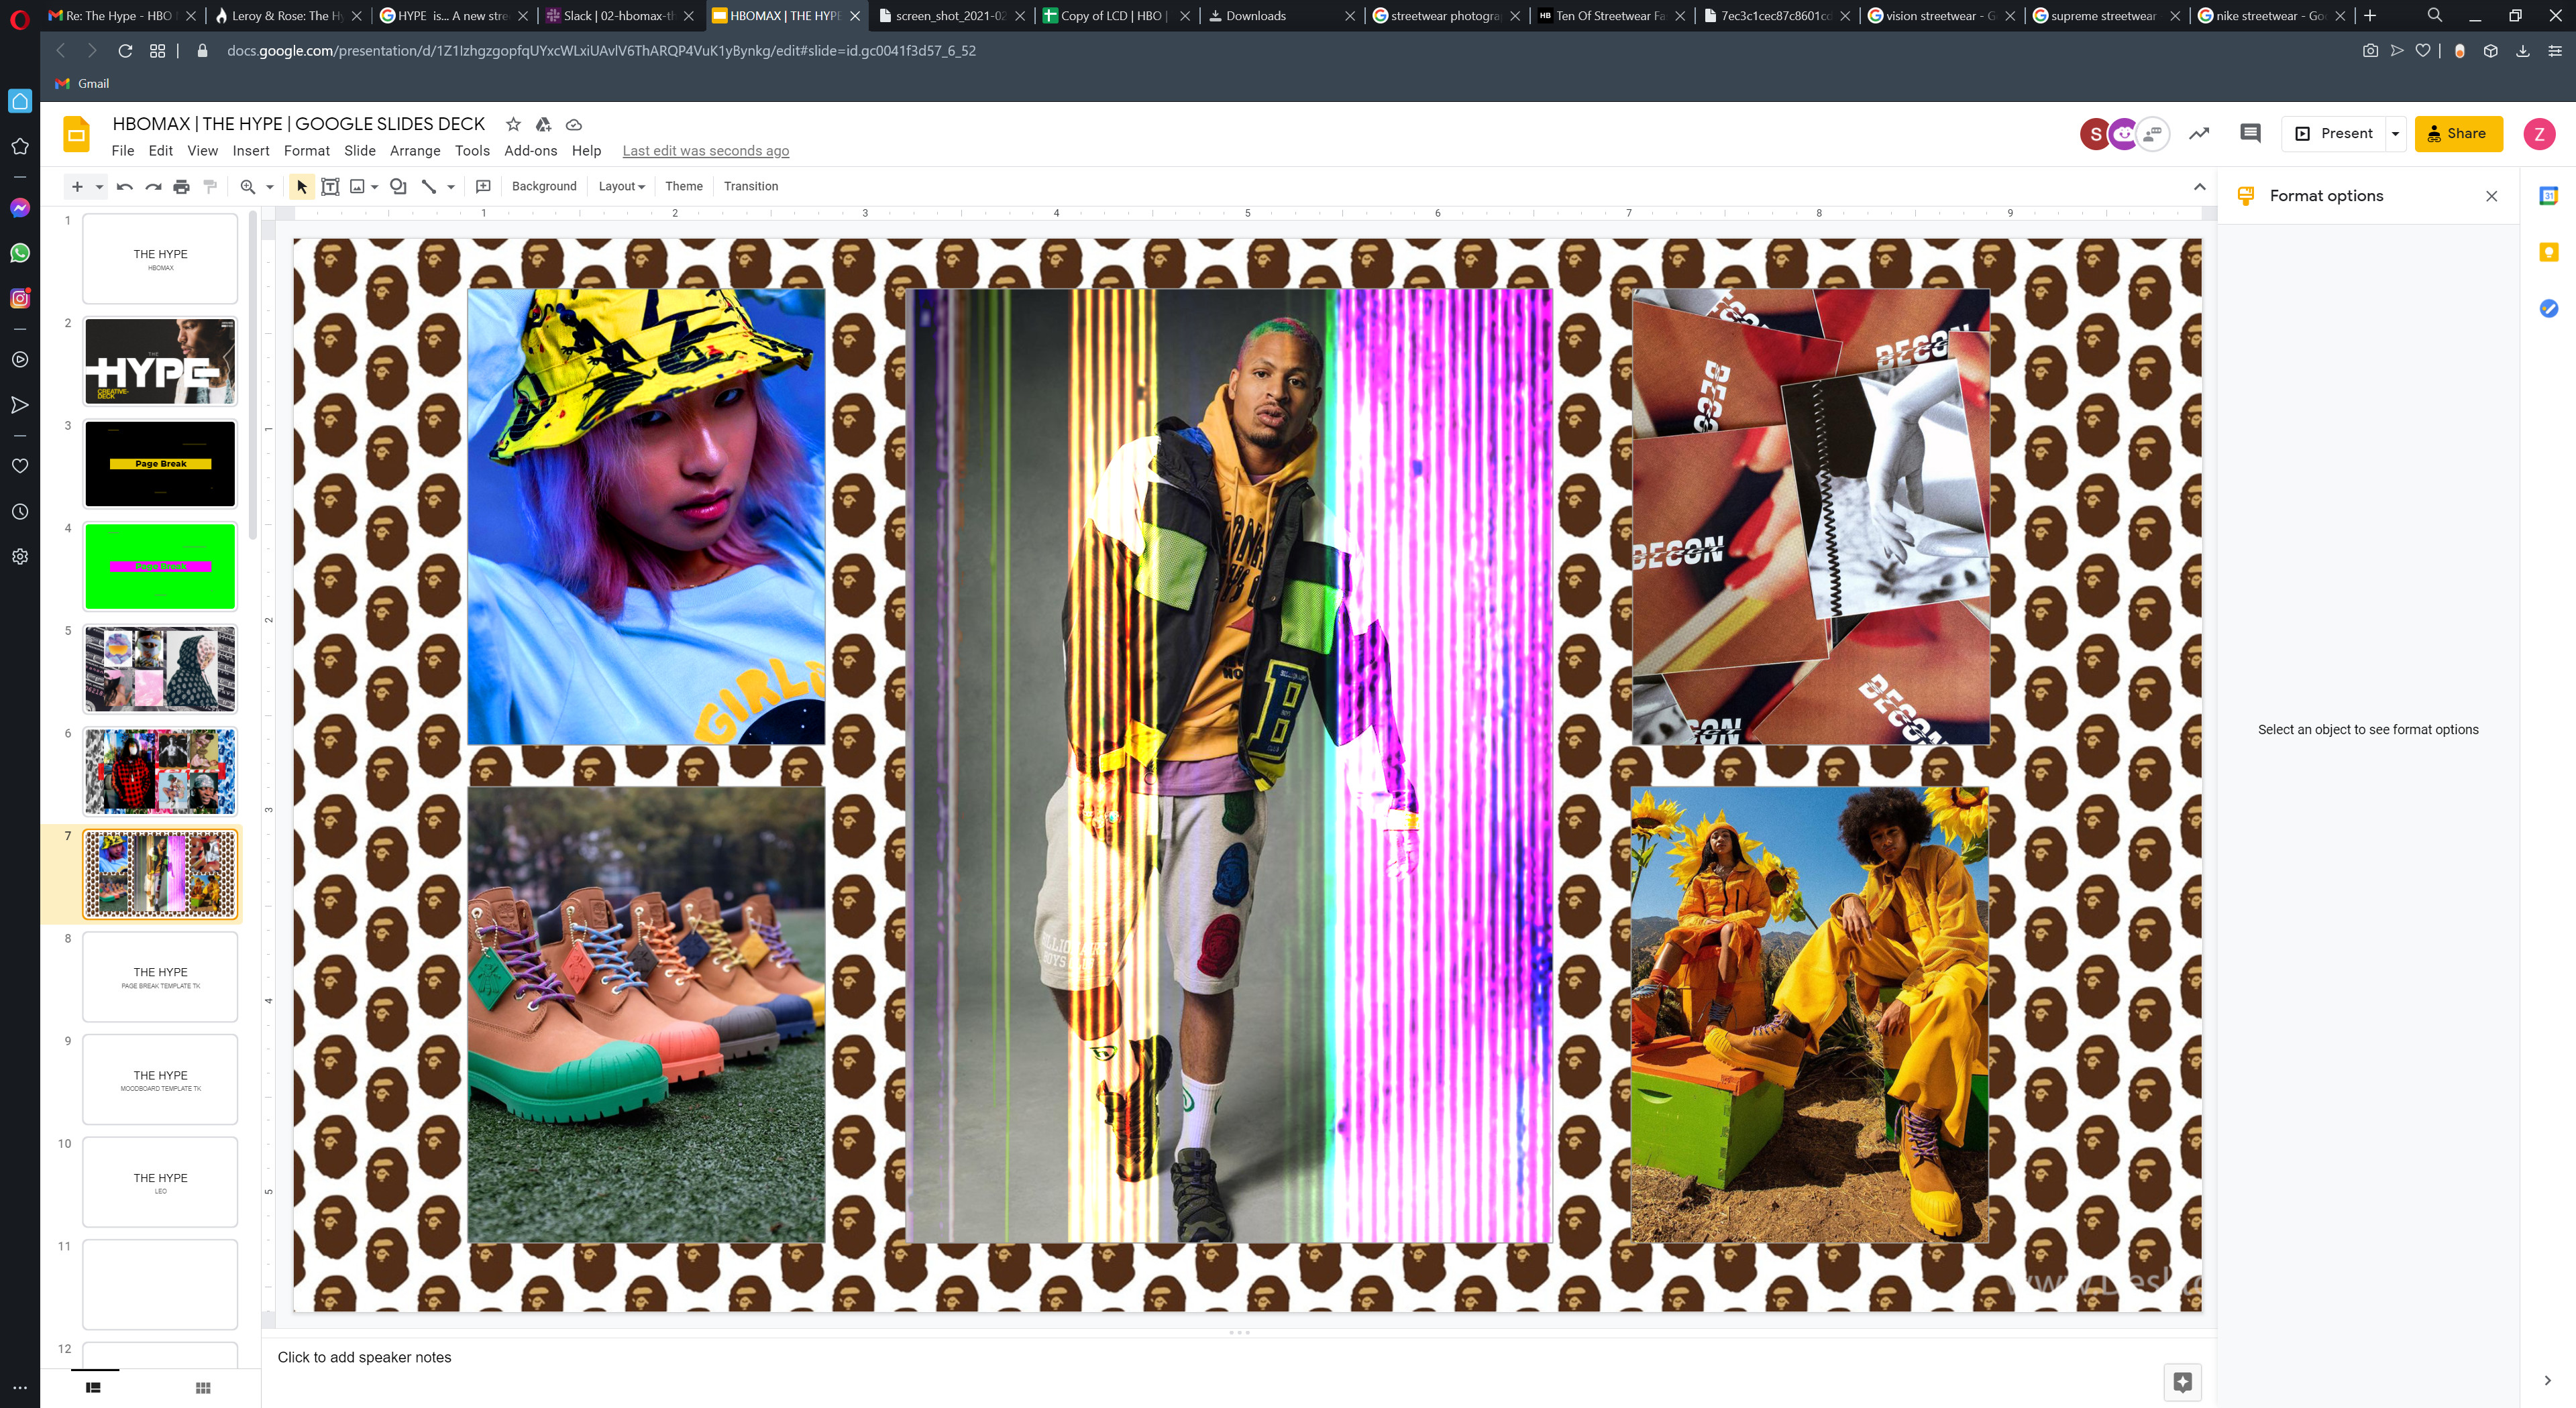The height and width of the screenshot is (1408, 2576).
Task: Open WhatsApp in Opera sidebar
Action: pyautogui.click(x=20, y=253)
